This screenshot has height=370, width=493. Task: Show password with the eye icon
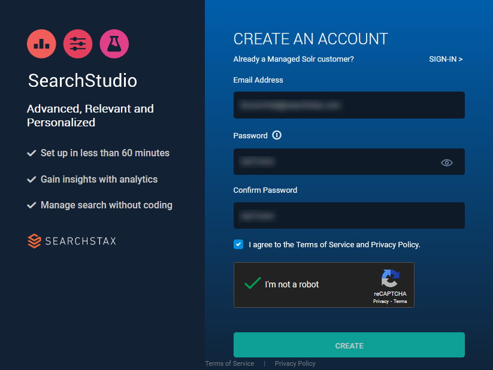446,162
